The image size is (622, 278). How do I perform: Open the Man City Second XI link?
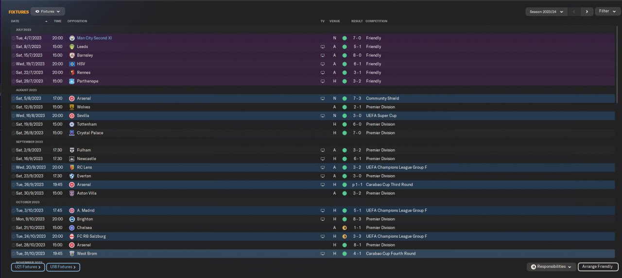[94, 38]
